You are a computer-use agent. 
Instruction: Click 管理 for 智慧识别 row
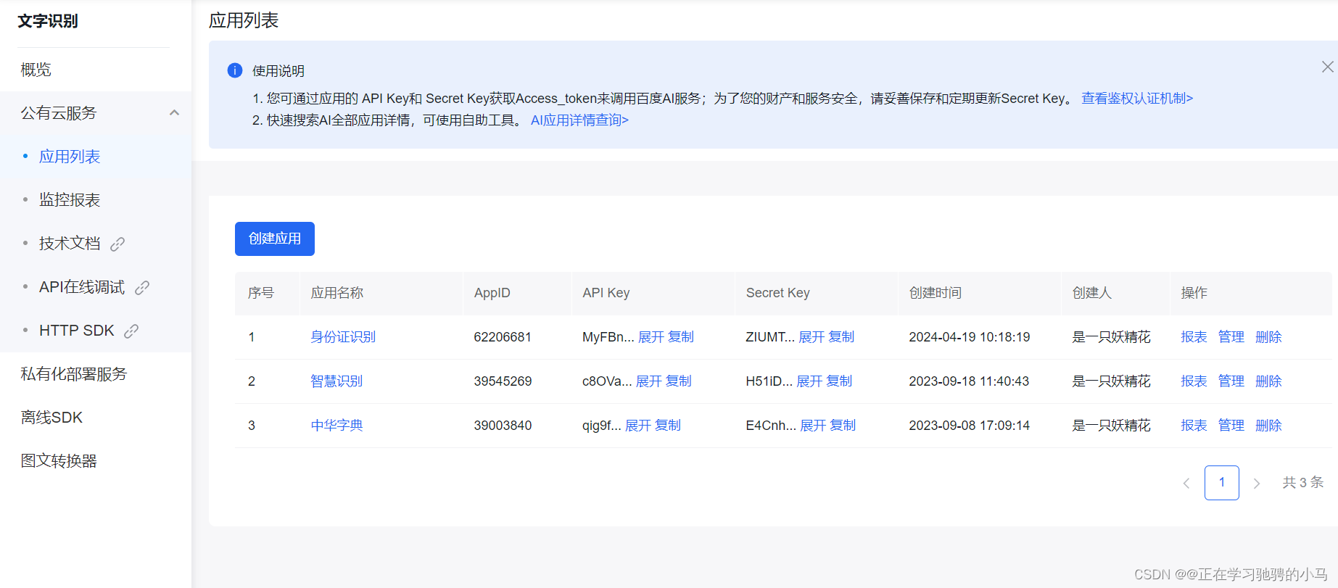1231,381
